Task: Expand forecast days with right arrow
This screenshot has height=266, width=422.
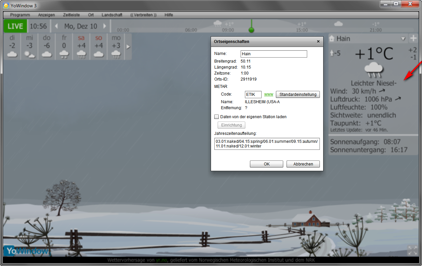Action: point(128,47)
